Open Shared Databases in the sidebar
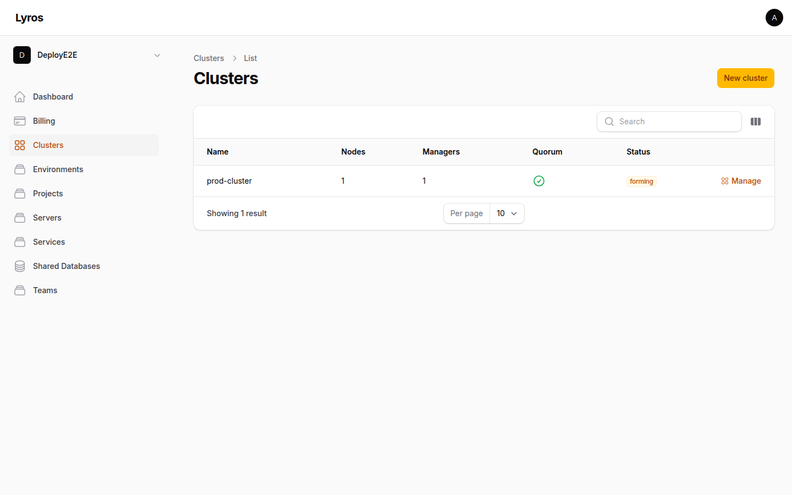The image size is (792, 495). coord(84,266)
